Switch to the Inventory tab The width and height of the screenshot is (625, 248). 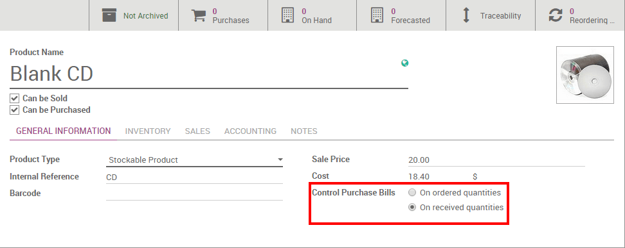coord(148,131)
